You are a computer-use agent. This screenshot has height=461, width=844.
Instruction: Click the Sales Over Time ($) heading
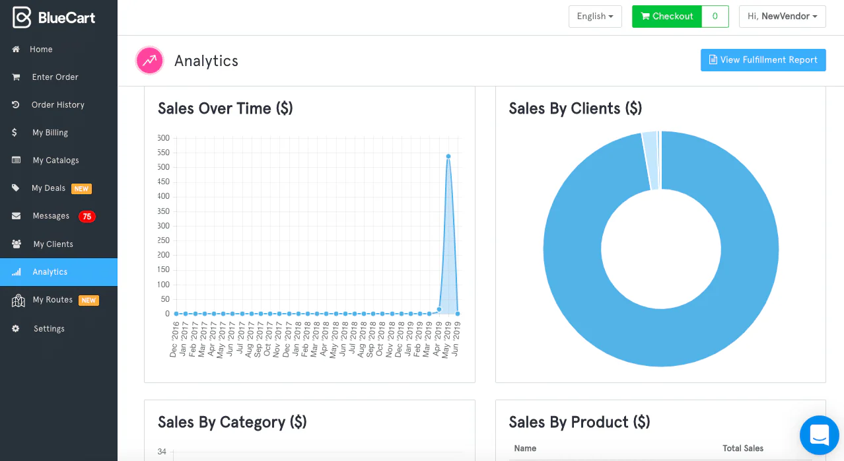pyautogui.click(x=225, y=108)
